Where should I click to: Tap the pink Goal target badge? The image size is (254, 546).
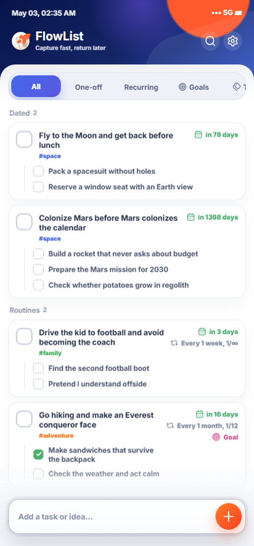click(225, 437)
